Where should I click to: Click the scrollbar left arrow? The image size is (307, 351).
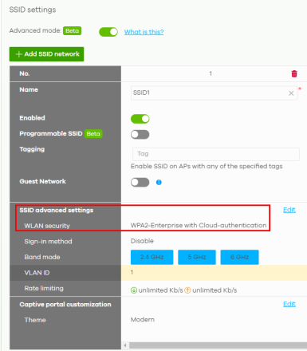[x=125, y=345]
